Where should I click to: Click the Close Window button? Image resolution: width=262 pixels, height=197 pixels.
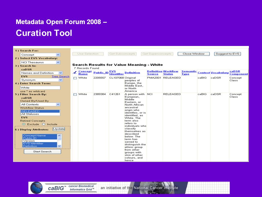click(193, 54)
